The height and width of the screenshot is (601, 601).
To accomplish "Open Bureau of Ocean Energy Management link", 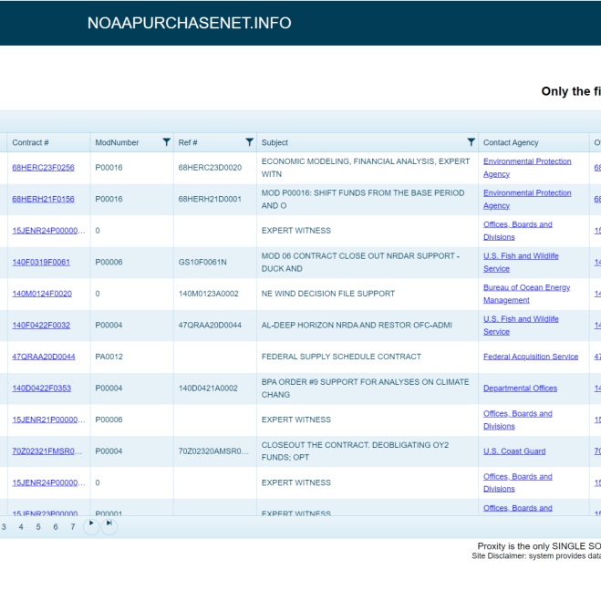I will point(526,294).
